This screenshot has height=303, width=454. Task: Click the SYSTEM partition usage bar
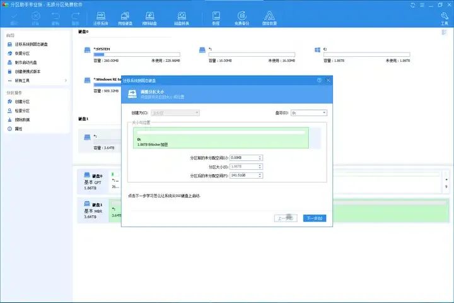coord(137,54)
